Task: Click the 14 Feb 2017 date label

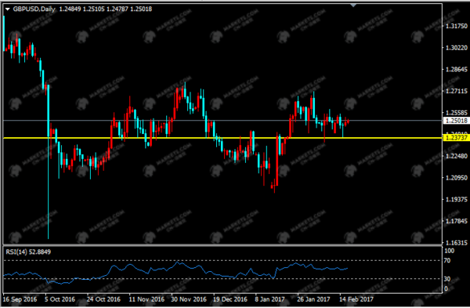Action: (x=356, y=299)
